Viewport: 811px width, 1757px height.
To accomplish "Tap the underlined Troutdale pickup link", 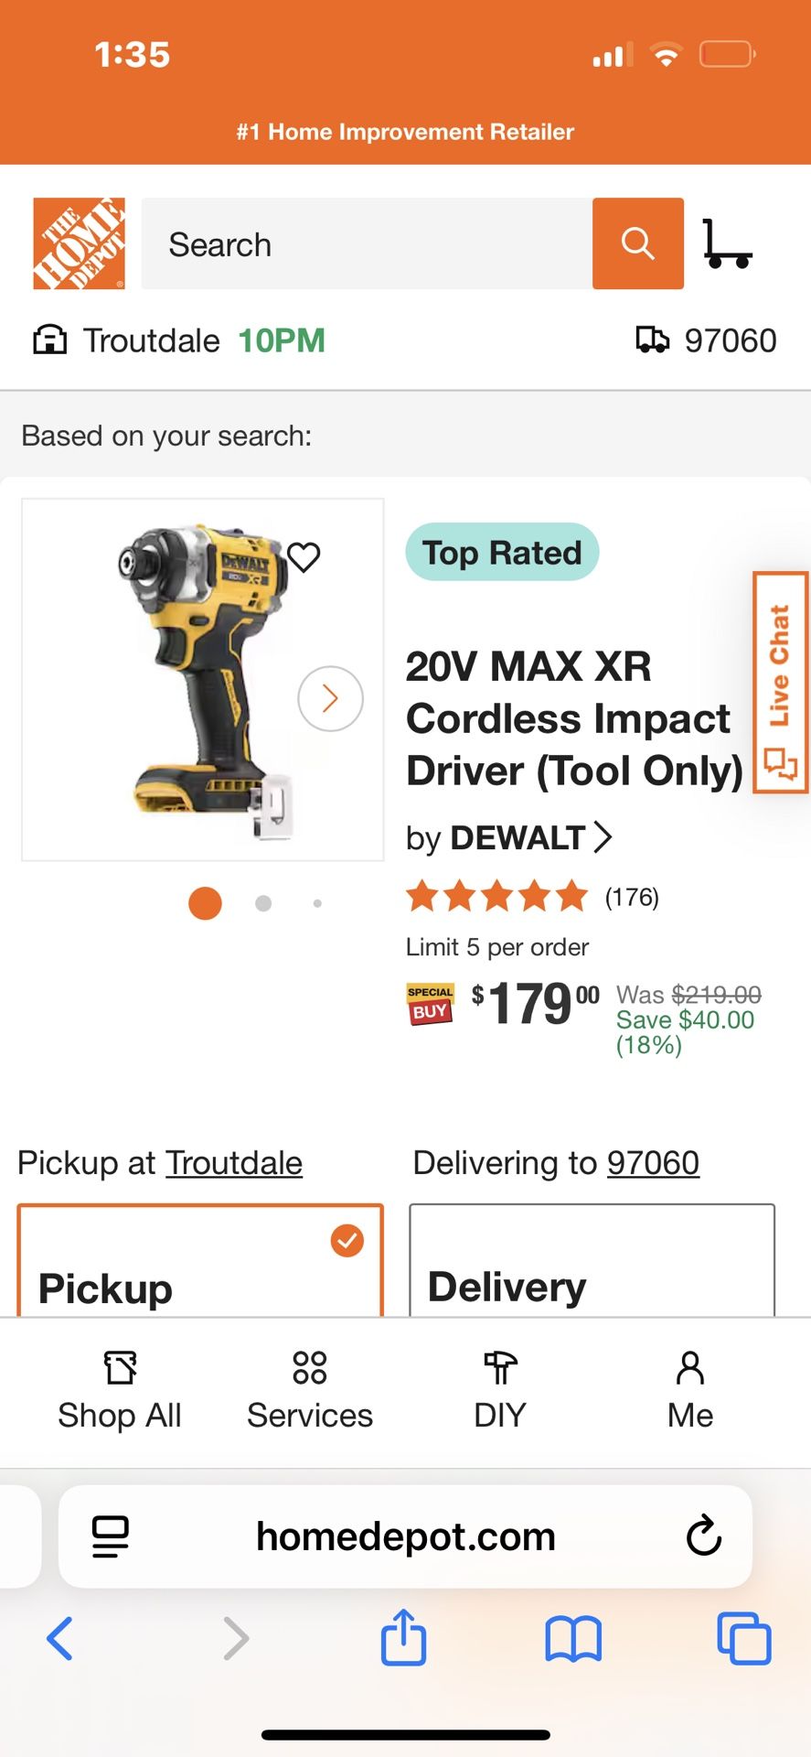I will (x=233, y=1162).
